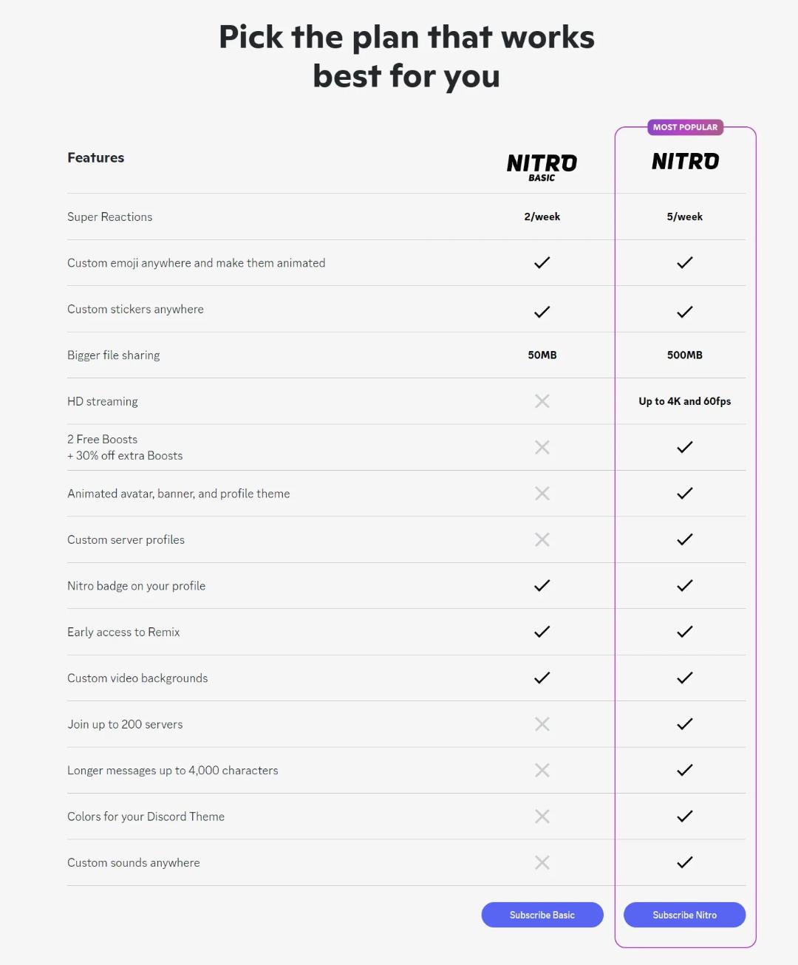Image resolution: width=798 pixels, height=965 pixels.
Task: Click the Subscribe Basic button
Action: pos(542,915)
